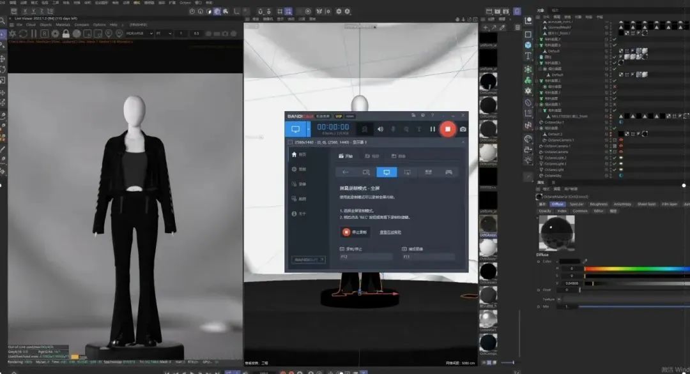Toggle the pause hotkey F11 checkbox
The width and height of the screenshot is (690, 374).
click(404, 249)
